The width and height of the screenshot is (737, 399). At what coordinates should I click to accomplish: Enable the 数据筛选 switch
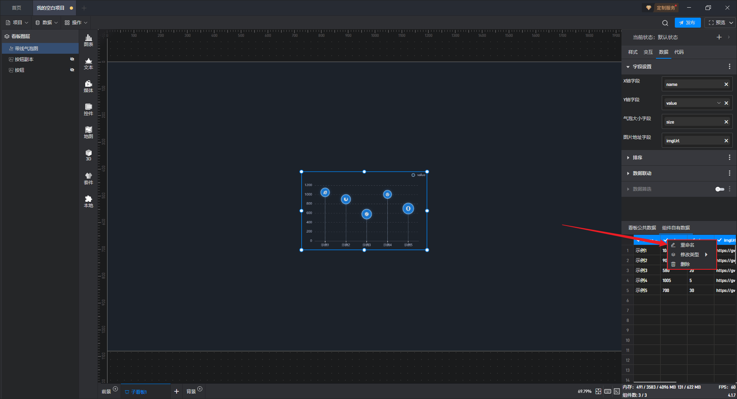pyautogui.click(x=720, y=189)
